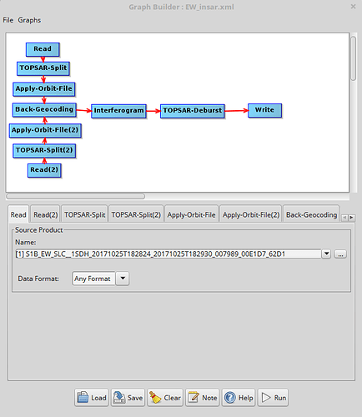Screen dimensions: 362x417
Task: Open the Graphs menu
Action: (x=29, y=20)
